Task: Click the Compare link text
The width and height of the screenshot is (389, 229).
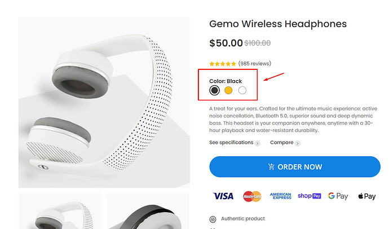Action: [281, 143]
